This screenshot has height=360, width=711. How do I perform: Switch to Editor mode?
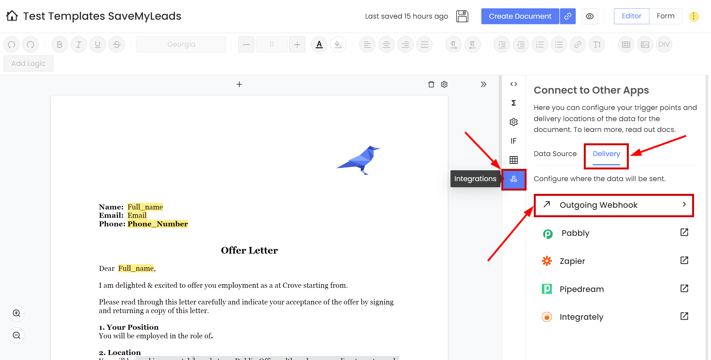click(632, 16)
